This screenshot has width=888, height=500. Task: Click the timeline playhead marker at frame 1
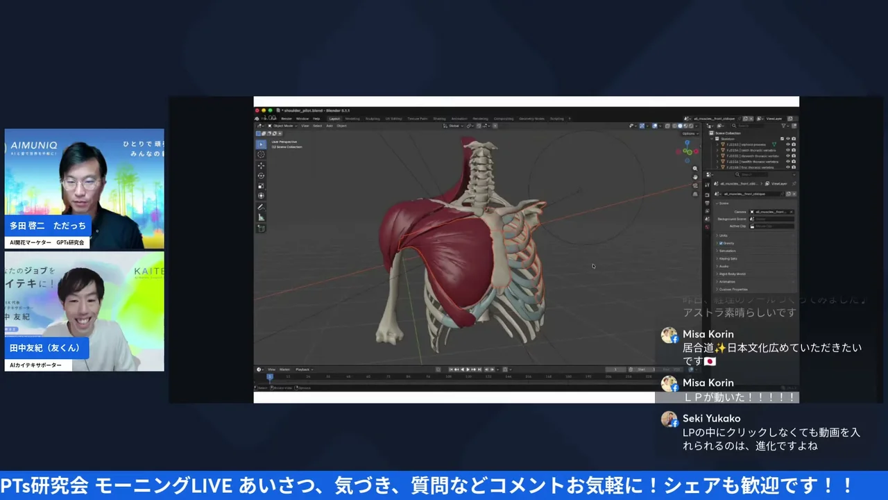[x=270, y=377]
